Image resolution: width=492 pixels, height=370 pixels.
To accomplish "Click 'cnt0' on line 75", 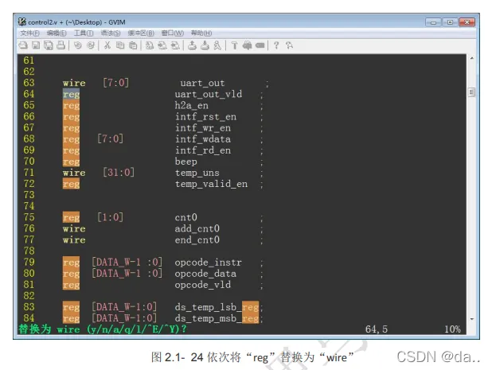I will (x=185, y=217).
